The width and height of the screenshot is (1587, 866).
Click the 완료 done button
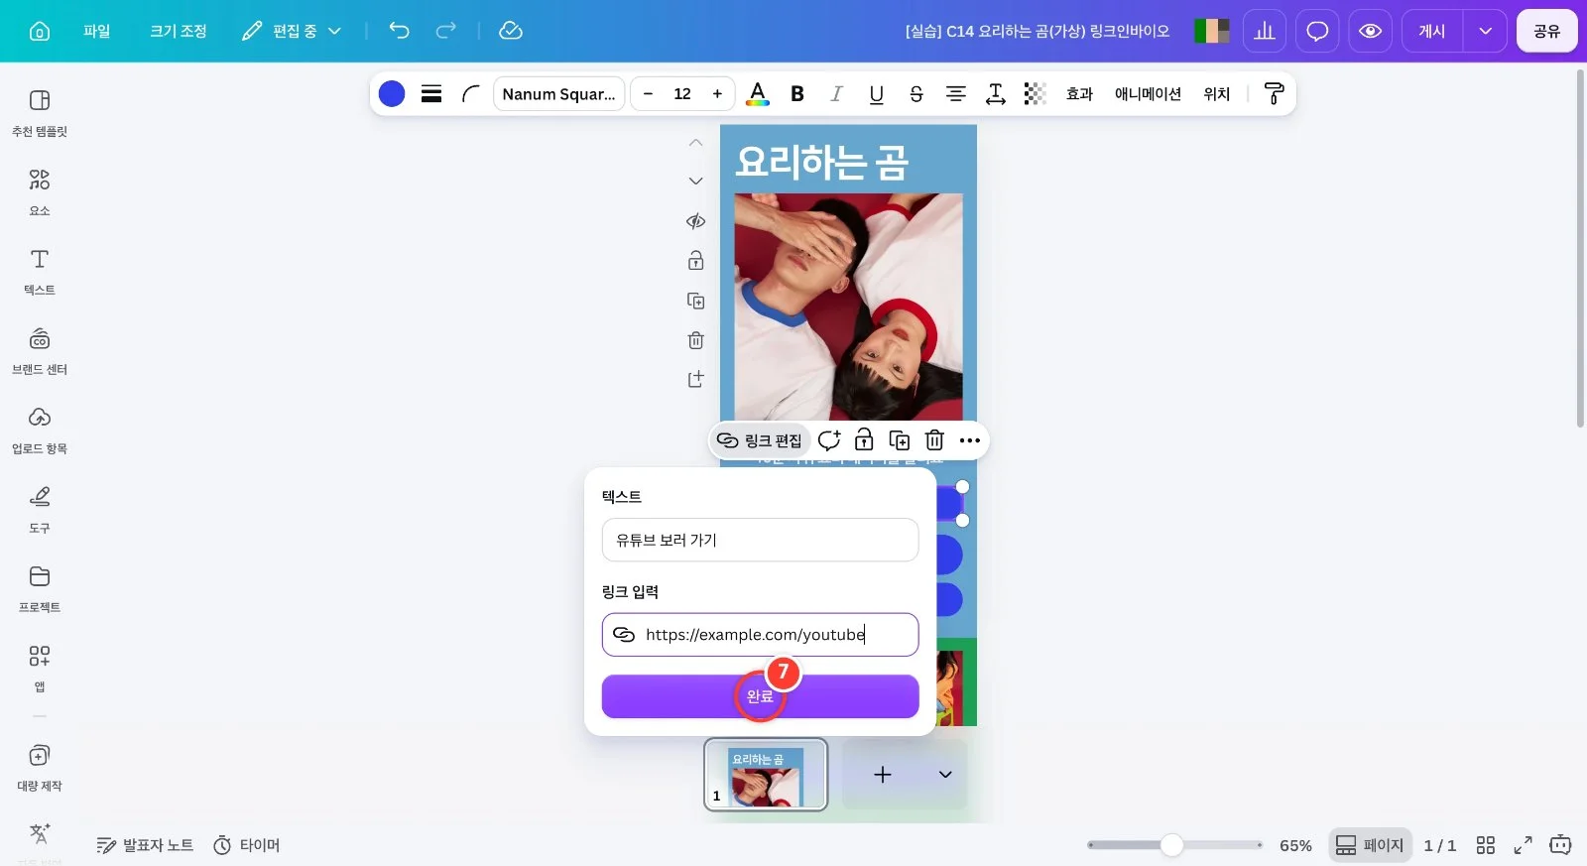[x=760, y=696]
